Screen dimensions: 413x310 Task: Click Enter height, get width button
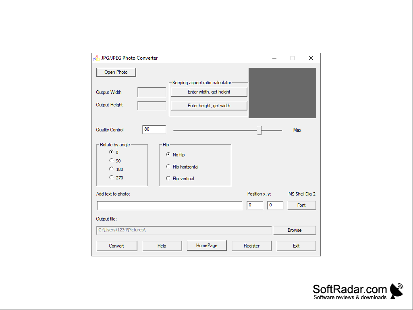point(209,106)
